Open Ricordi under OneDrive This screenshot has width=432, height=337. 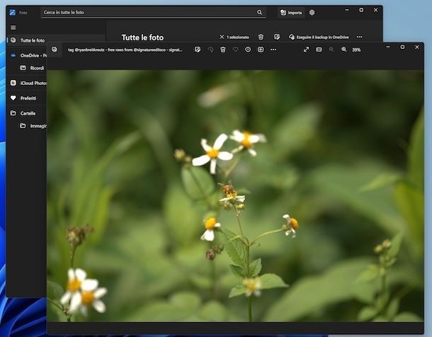click(33, 68)
